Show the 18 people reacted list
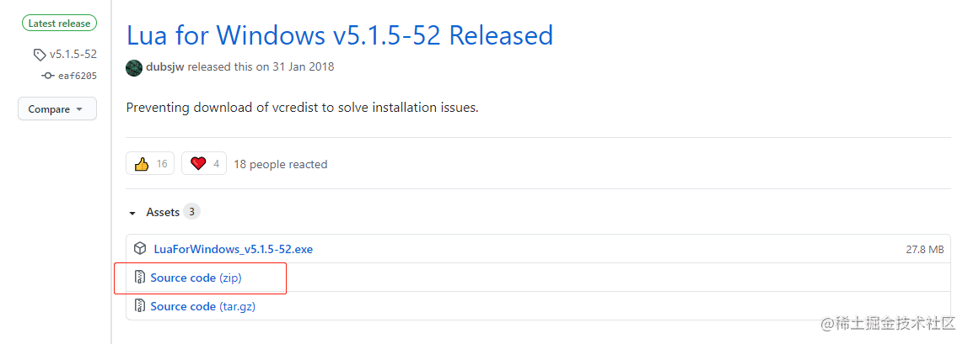Screen dimensions: 968x344 [x=280, y=164]
